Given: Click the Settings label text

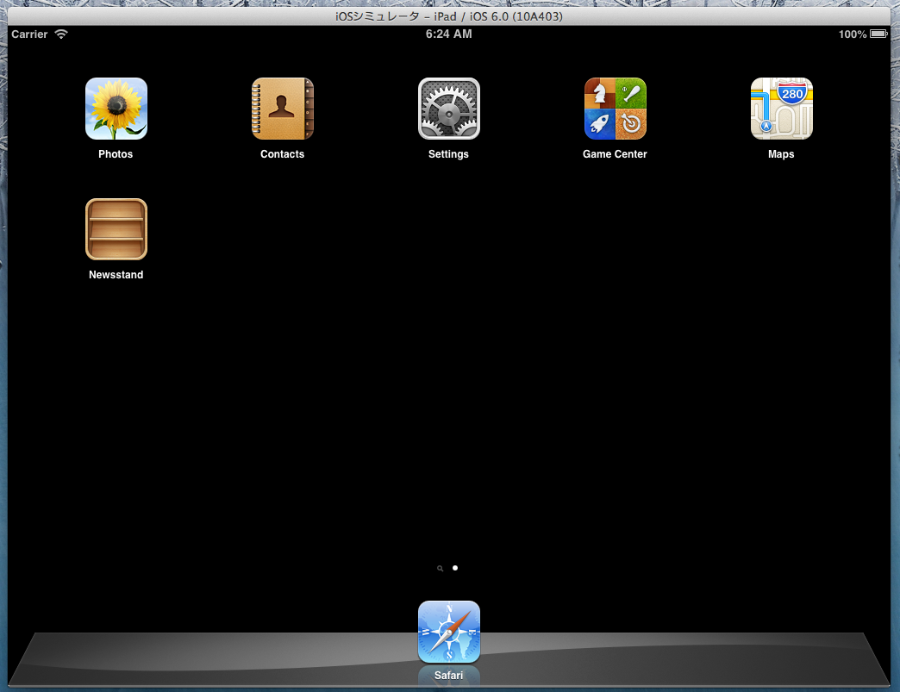Looking at the screenshot, I should pos(448,153).
